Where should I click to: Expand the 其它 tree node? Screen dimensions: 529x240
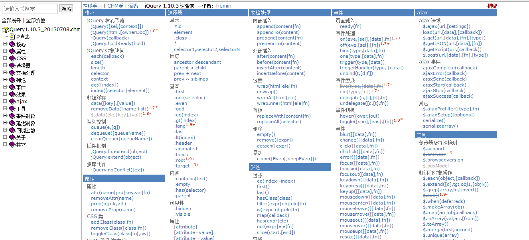coord(5,145)
